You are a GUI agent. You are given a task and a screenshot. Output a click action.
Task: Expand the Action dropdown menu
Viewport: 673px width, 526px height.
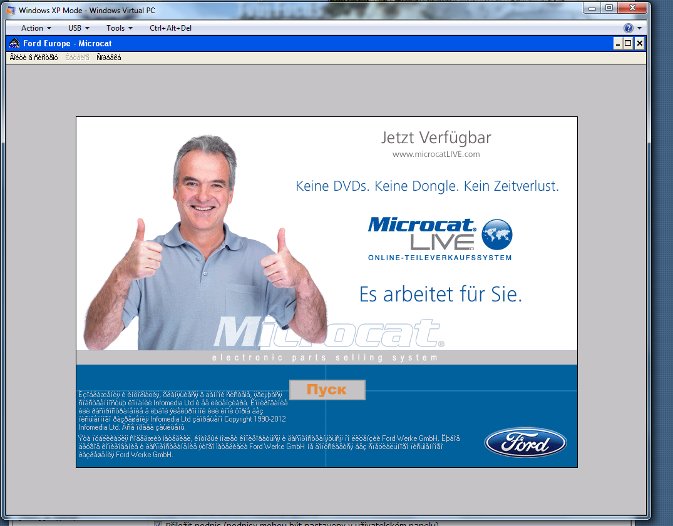point(36,28)
